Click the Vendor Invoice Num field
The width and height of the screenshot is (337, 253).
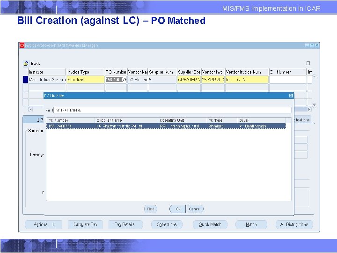tap(247, 80)
